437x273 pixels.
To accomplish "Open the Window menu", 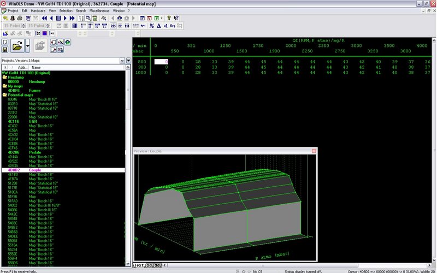I will tap(119, 10).
